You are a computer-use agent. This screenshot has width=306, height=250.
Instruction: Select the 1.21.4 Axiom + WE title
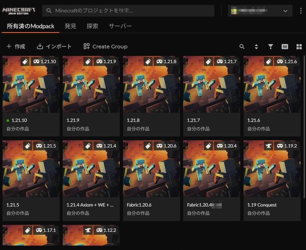tap(90, 205)
